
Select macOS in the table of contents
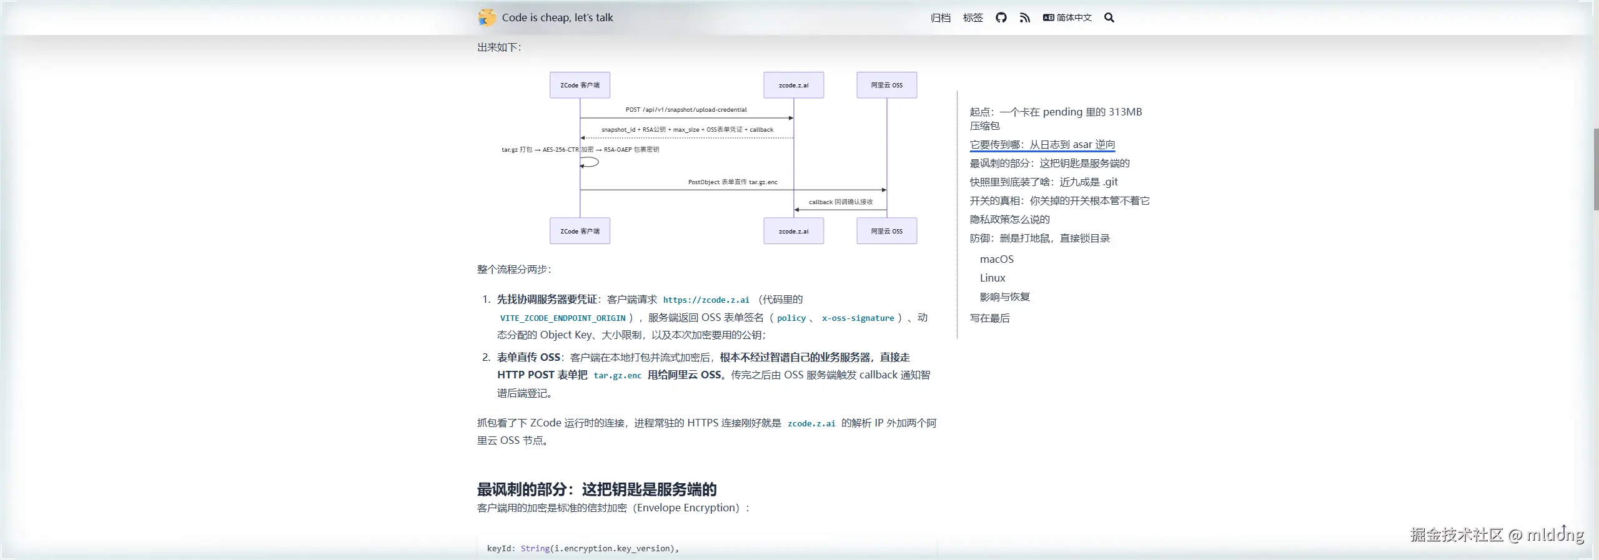coord(996,259)
